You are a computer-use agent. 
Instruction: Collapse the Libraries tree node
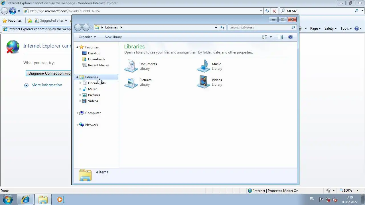coord(77,77)
